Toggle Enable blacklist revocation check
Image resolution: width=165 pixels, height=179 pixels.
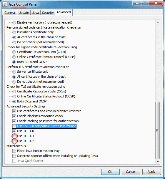click(x=14, y=116)
